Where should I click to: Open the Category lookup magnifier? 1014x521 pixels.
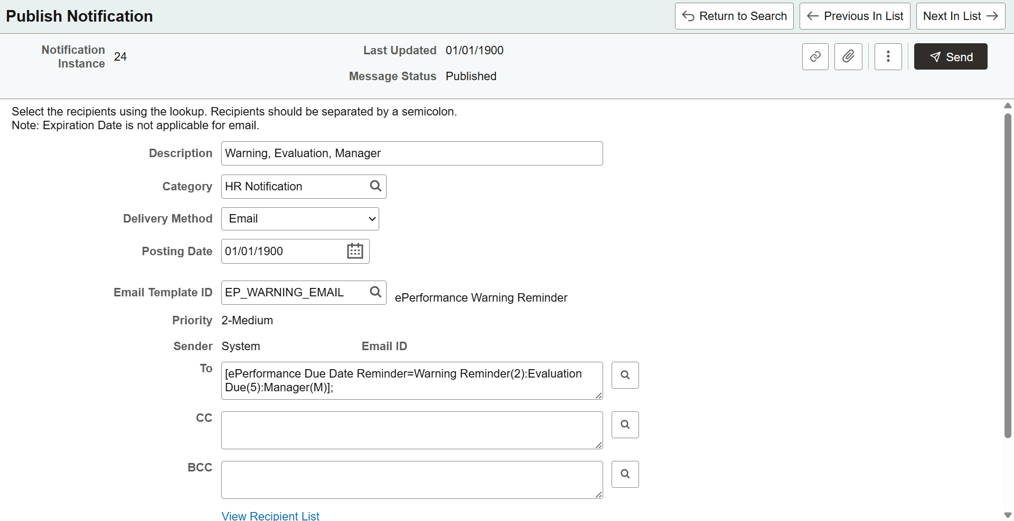pos(375,186)
